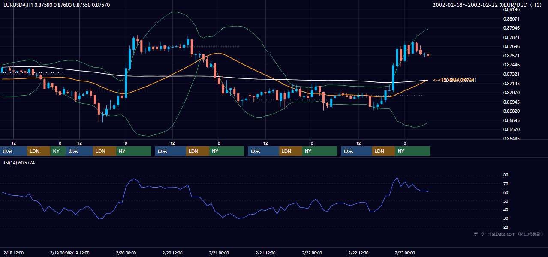Select the lowest price label 0.86445
The width and height of the screenshot is (548, 257).
511,139
